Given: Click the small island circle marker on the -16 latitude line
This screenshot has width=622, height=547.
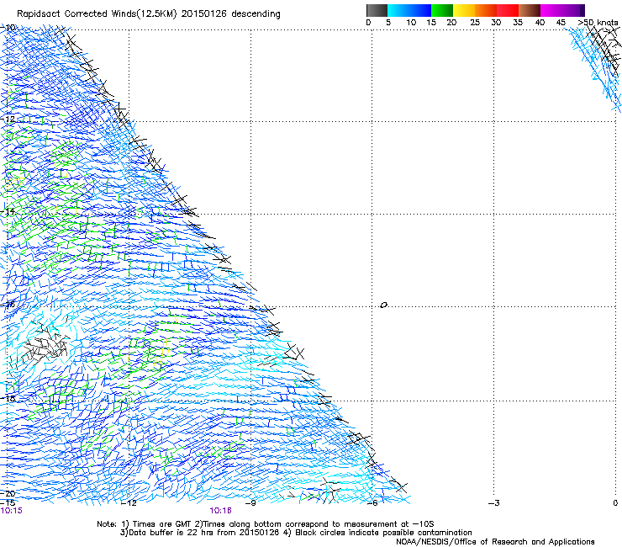Looking at the screenshot, I should (x=383, y=305).
